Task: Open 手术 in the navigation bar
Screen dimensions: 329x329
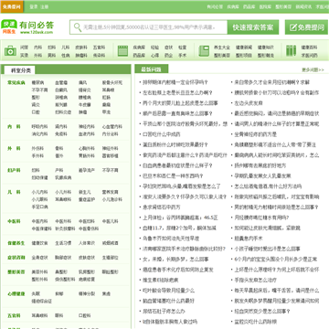Action: [182, 56]
